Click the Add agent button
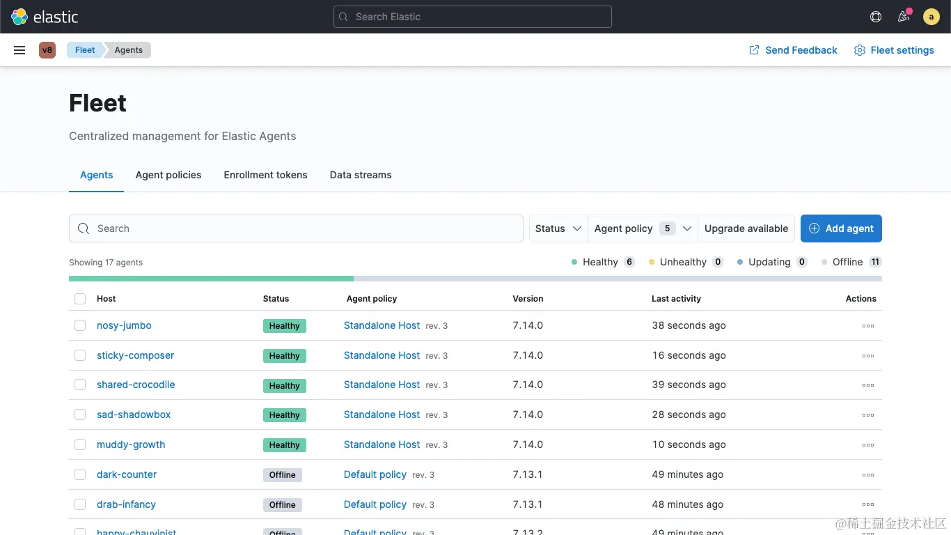 [841, 228]
